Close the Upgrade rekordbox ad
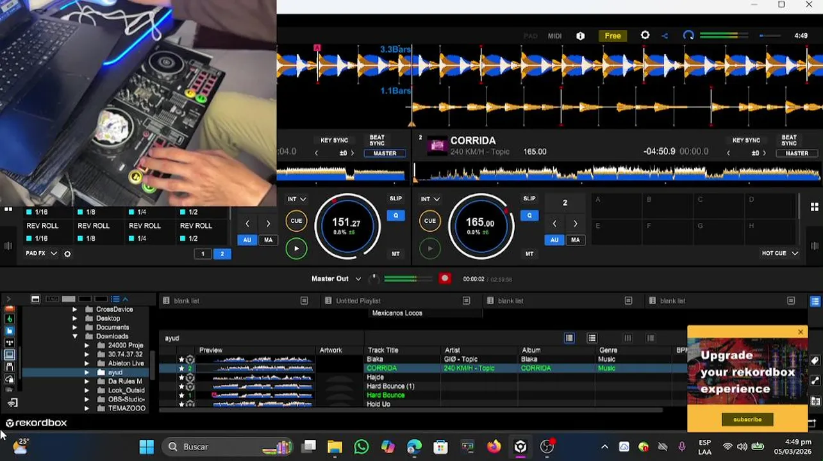 click(x=801, y=332)
